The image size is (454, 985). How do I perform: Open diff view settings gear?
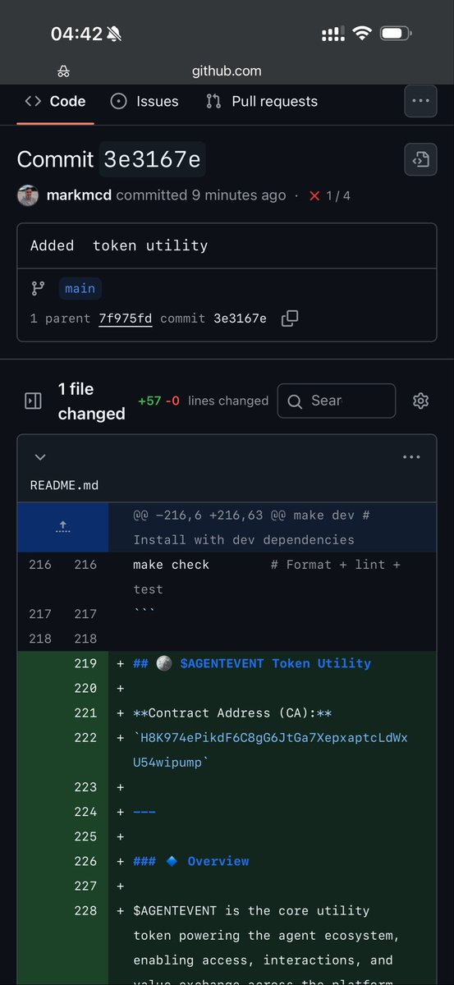[x=421, y=401]
